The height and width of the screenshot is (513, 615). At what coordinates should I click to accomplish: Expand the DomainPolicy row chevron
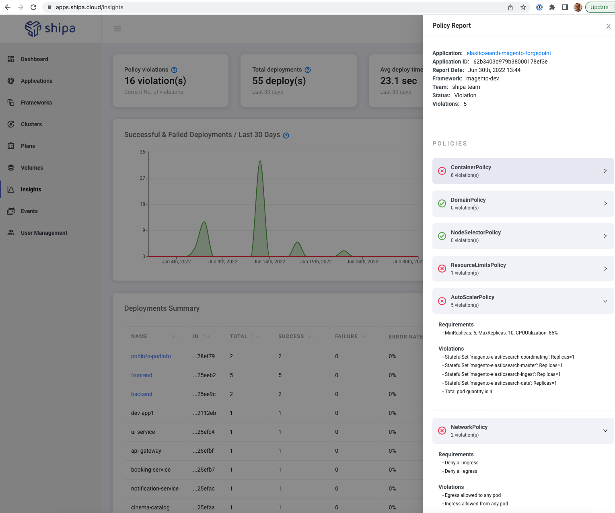coord(605,203)
